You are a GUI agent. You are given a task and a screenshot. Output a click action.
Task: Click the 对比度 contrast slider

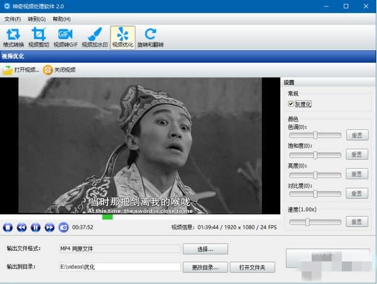(315, 194)
